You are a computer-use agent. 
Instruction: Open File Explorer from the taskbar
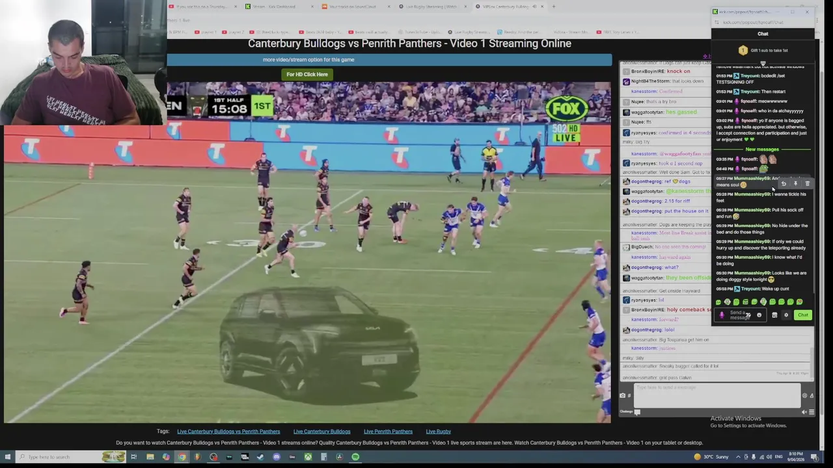pos(150,457)
